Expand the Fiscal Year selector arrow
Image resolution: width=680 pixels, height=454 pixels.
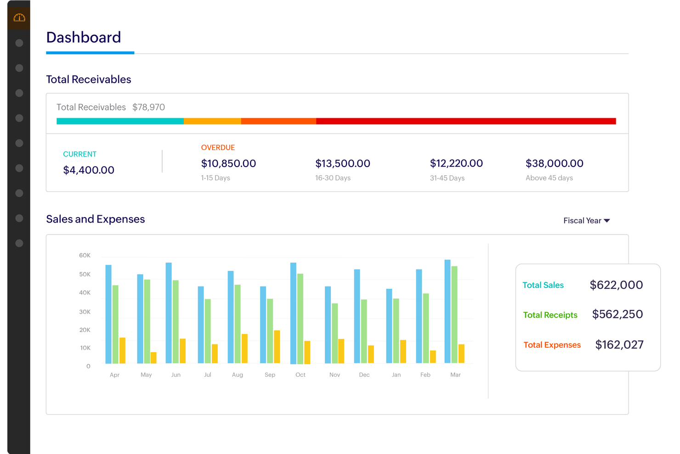click(607, 220)
